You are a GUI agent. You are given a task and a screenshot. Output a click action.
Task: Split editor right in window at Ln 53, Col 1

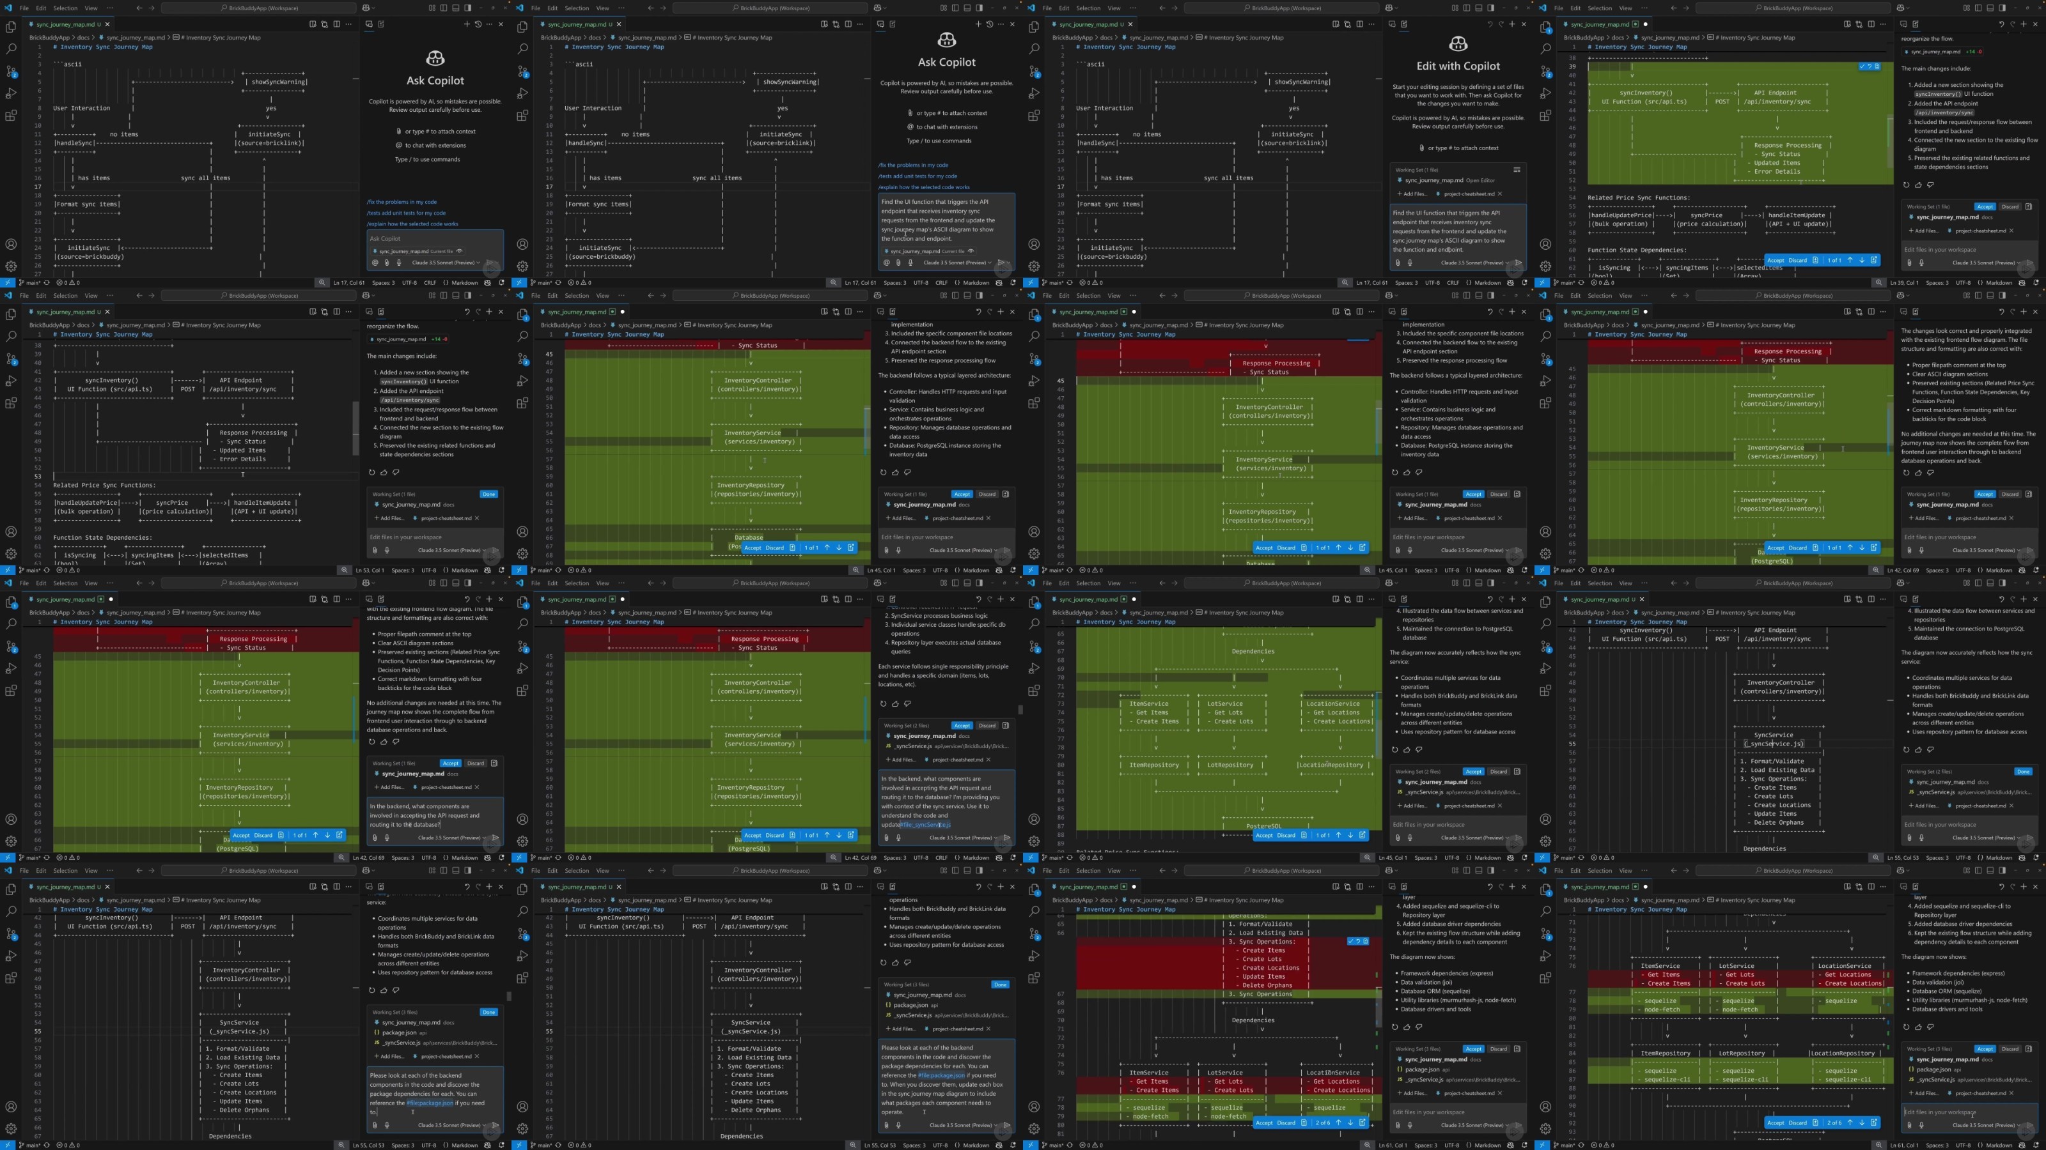click(337, 312)
